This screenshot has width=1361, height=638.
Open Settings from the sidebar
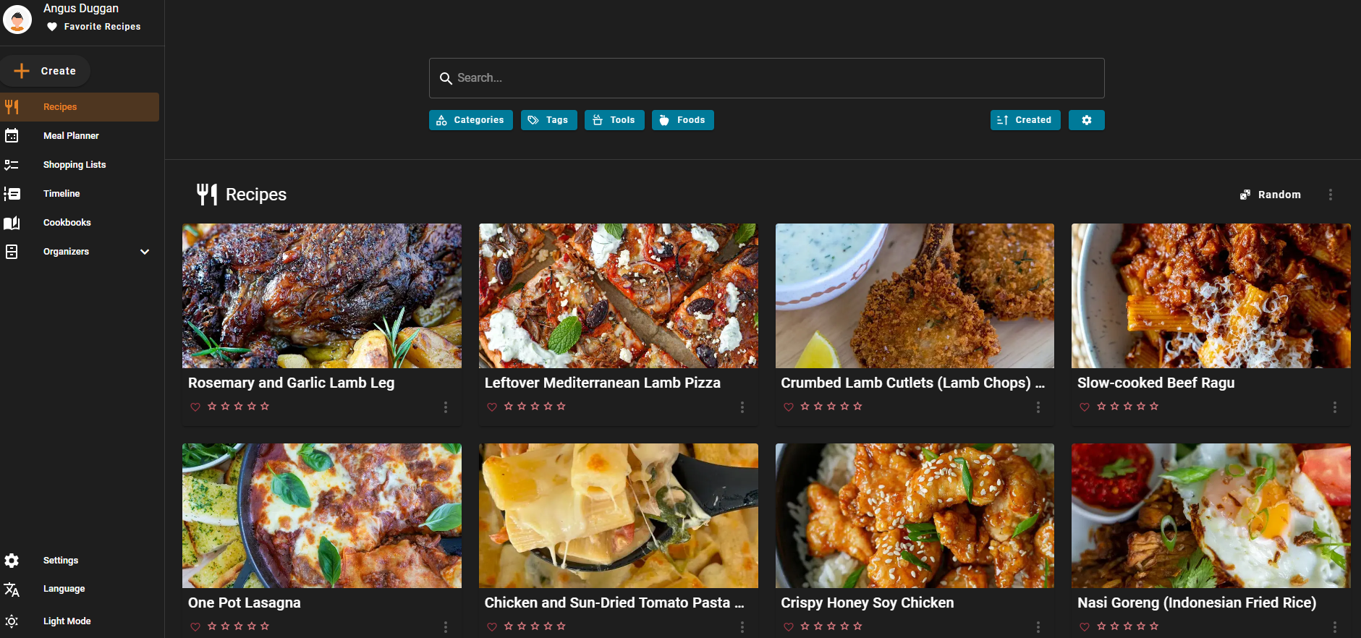click(61, 561)
